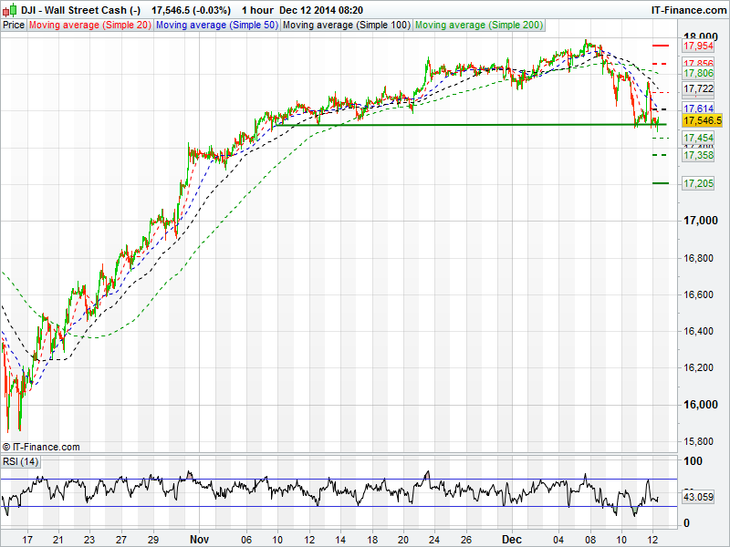Viewport: 730px width, 547px height.
Task: Select the Price legend label
Action: point(14,26)
